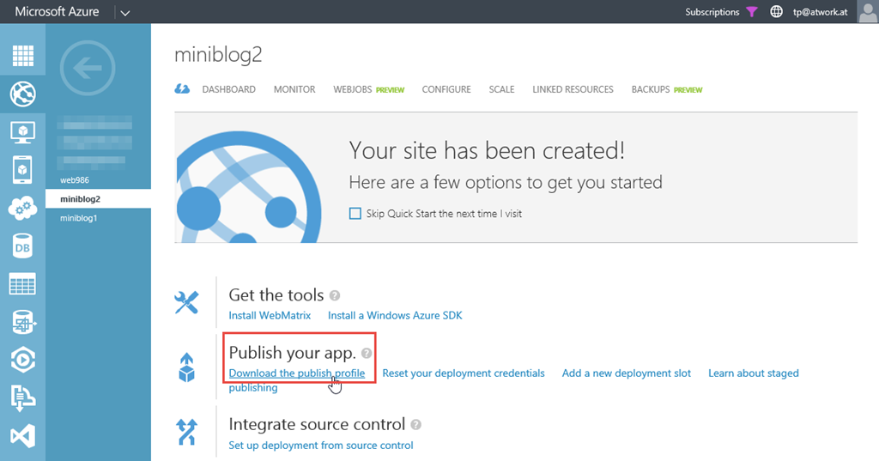
Task: Select miniblog2 in the site list
Action: (x=98, y=199)
